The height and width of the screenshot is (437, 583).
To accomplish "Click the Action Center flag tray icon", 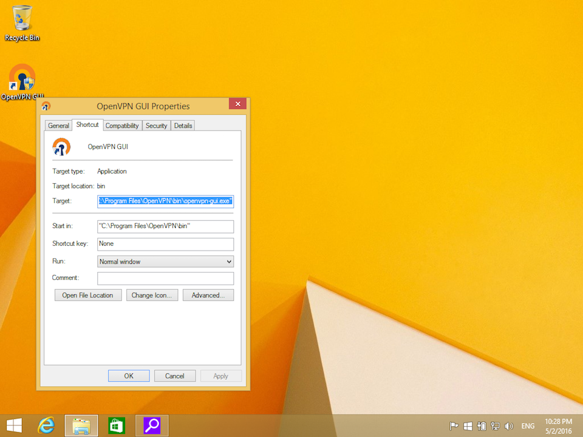I will point(454,426).
